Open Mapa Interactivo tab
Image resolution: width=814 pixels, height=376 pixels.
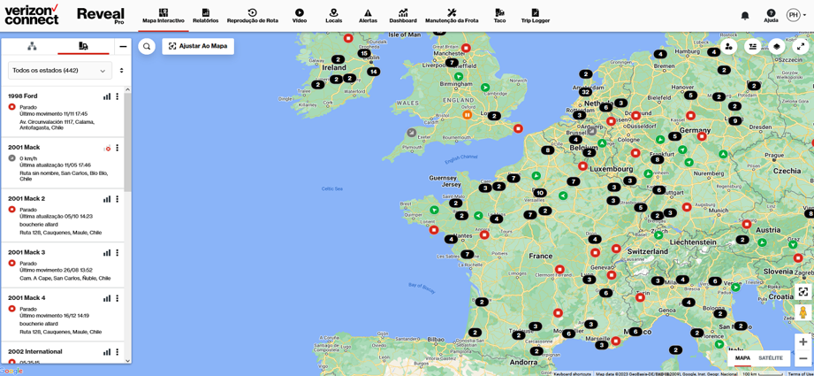pos(163,16)
